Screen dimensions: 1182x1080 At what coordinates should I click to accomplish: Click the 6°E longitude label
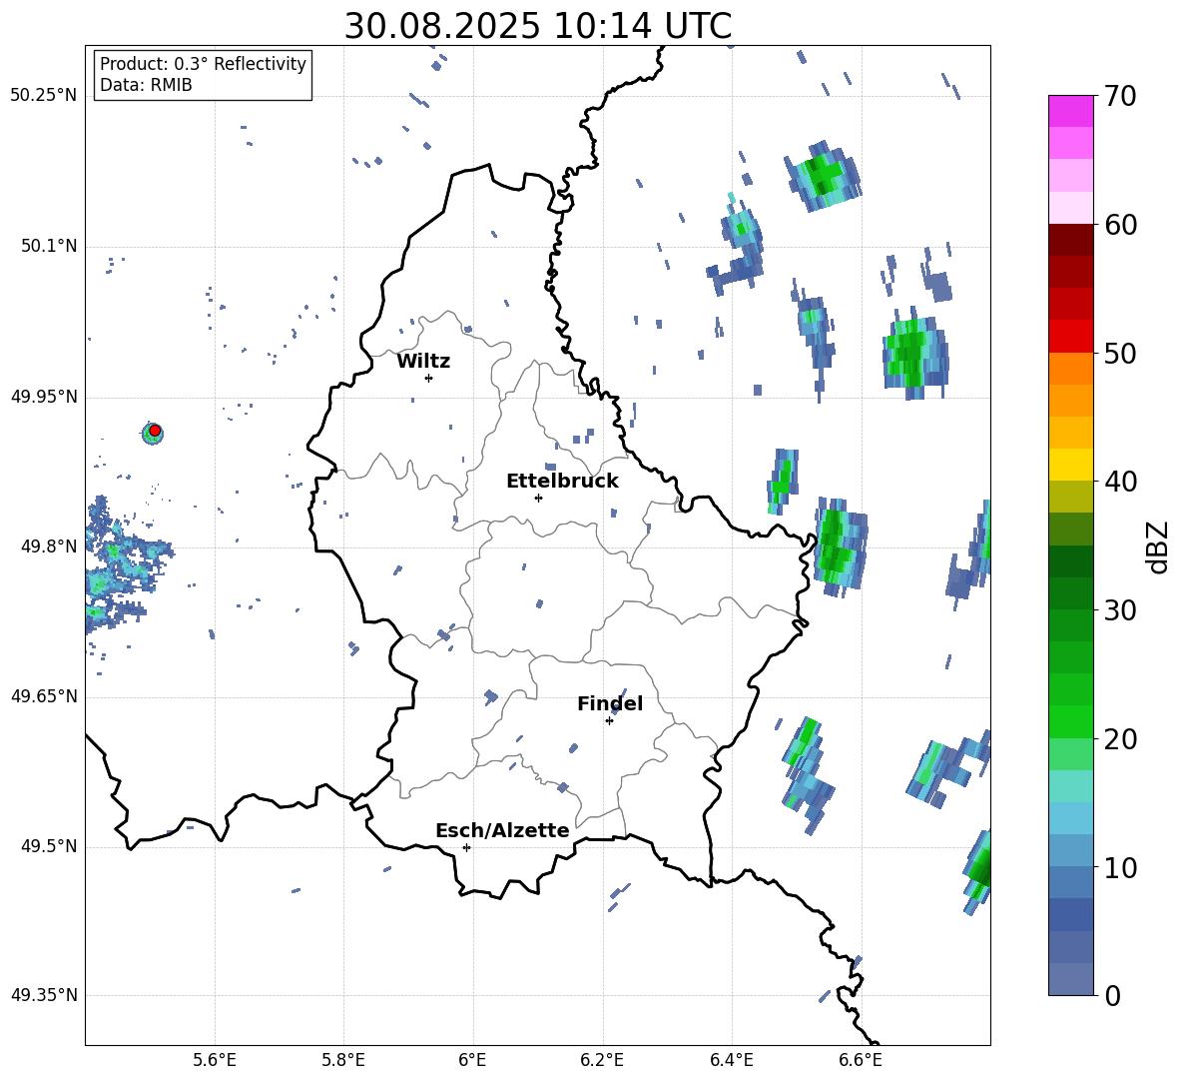472,1060
